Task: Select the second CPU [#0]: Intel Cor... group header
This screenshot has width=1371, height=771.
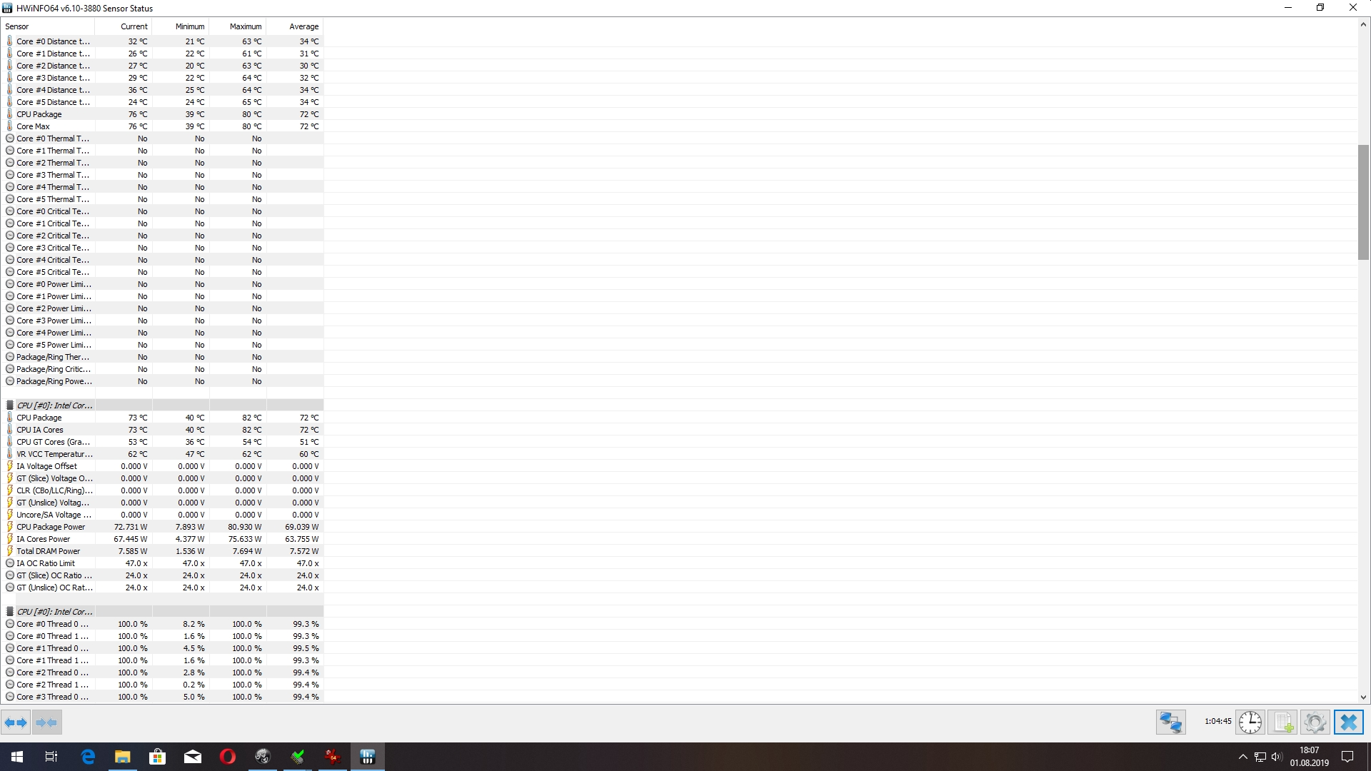Action: (54, 612)
